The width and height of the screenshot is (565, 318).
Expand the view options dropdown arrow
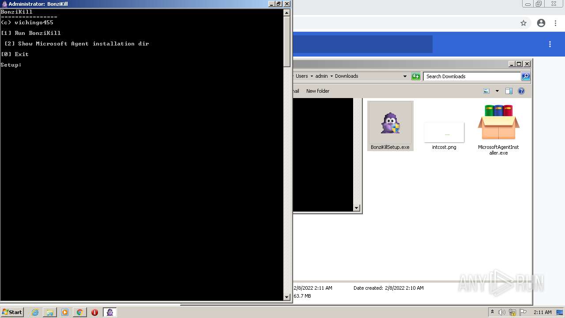497,91
